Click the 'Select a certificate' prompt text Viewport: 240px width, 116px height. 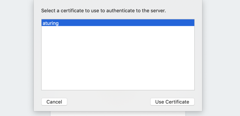tap(103, 11)
